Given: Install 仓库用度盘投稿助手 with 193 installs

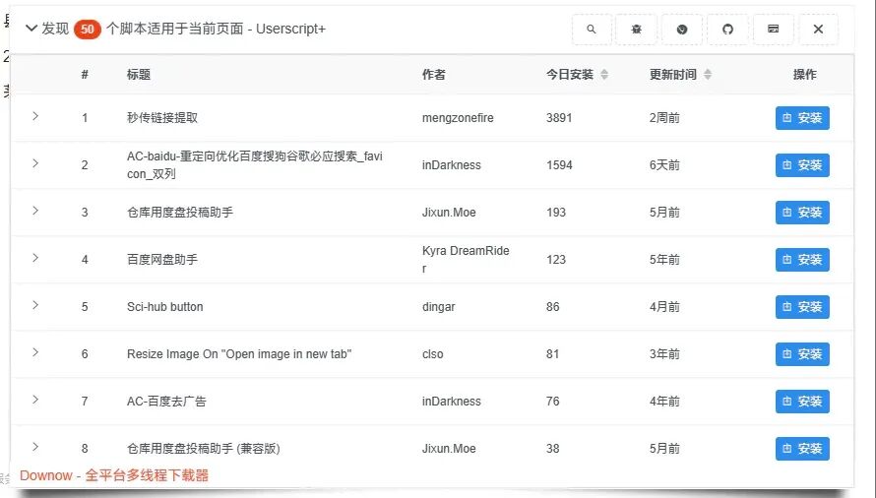Looking at the screenshot, I should point(802,213).
